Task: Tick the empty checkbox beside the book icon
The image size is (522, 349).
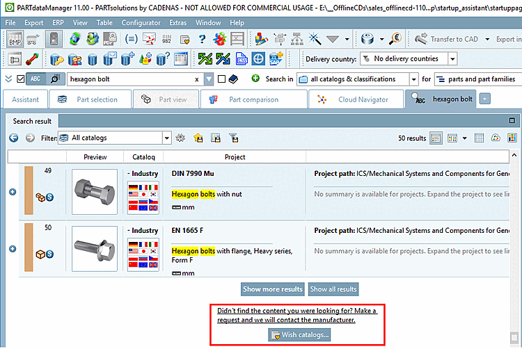Action: tap(221, 79)
